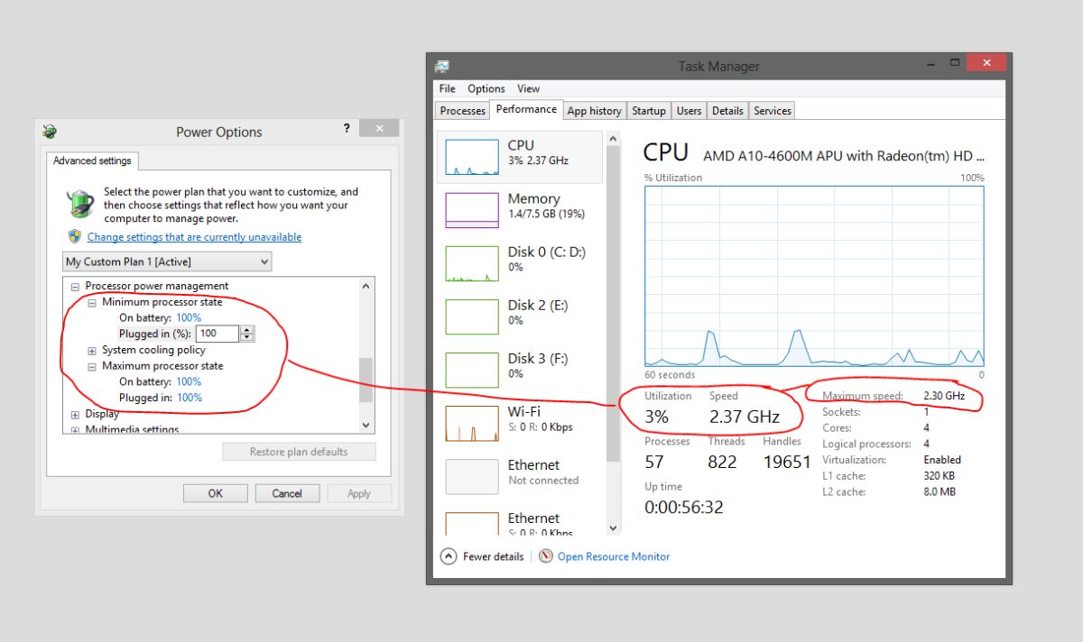Click the sidebar scroll down arrow in Task Manager
Image resolution: width=1083 pixels, height=642 pixels.
tap(615, 527)
